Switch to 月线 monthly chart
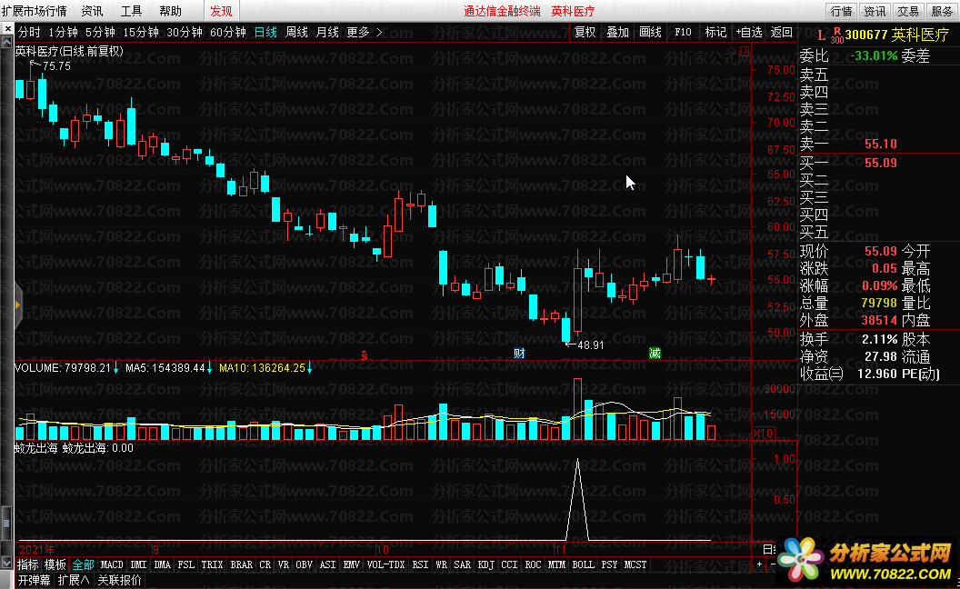 pos(327,33)
